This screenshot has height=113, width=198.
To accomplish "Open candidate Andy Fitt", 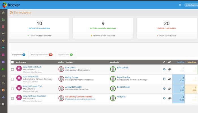I will [121, 97].
